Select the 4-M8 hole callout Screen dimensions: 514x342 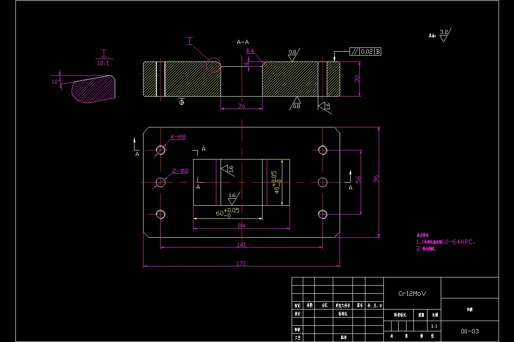pos(178,137)
